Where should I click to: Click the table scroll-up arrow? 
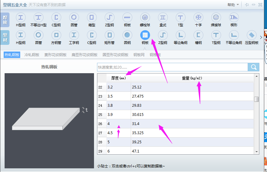[257, 76]
